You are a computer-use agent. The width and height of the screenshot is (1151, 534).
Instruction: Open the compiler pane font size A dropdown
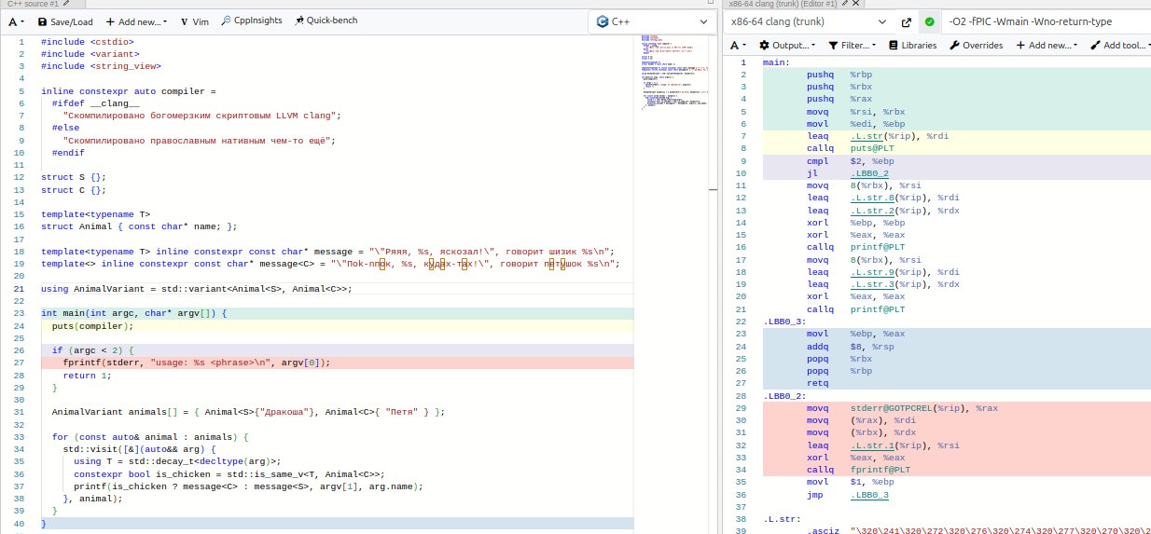(x=738, y=45)
